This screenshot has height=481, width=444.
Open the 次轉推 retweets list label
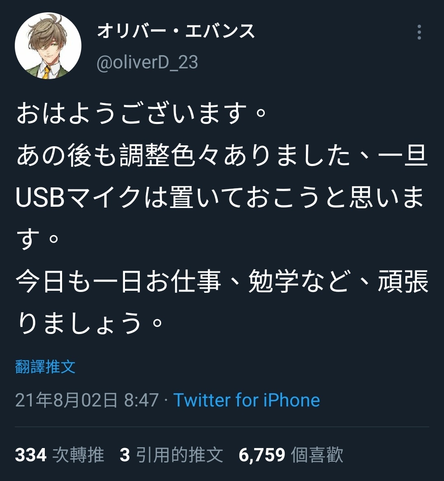click(78, 455)
